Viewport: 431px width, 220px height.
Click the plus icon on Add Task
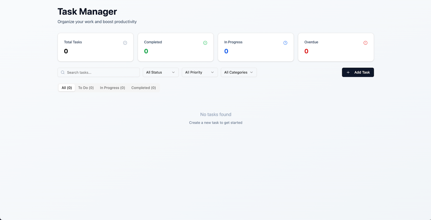pos(348,72)
